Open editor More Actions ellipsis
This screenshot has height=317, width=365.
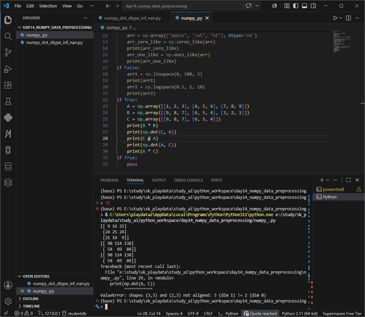357,18
